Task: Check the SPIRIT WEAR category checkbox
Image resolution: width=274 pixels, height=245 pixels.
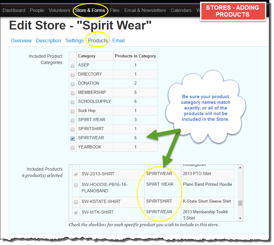Action: click(72, 120)
